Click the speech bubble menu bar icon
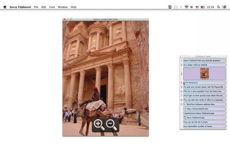Viewport: 230px width, 154px height. (x=176, y=7)
